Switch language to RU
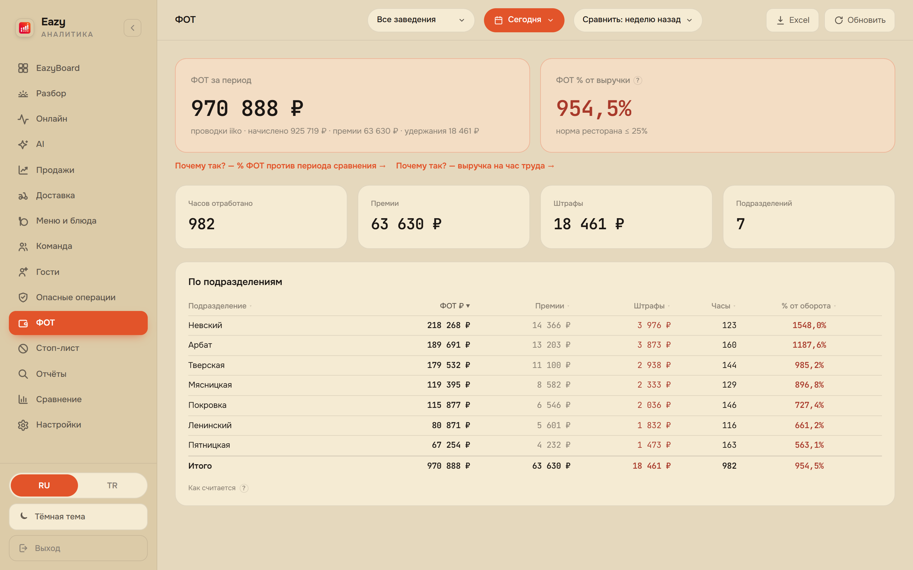This screenshot has width=913, height=570. (44, 485)
